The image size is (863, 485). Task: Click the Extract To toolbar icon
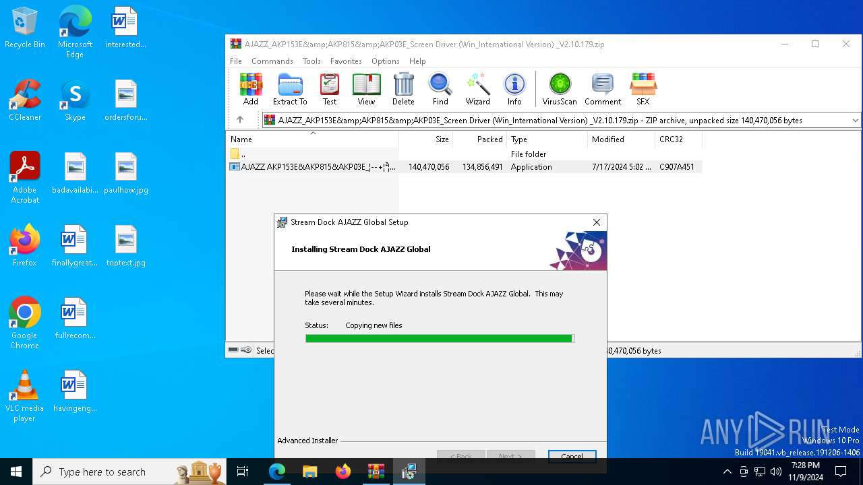290,89
